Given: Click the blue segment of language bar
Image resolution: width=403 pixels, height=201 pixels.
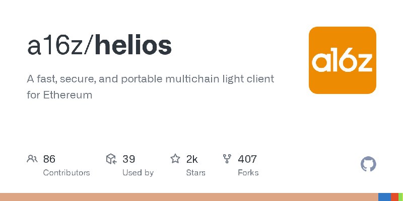Looking at the screenshot, I should click(x=384, y=197).
